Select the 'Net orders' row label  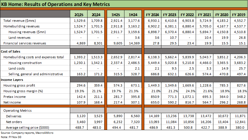pos(14,122)
